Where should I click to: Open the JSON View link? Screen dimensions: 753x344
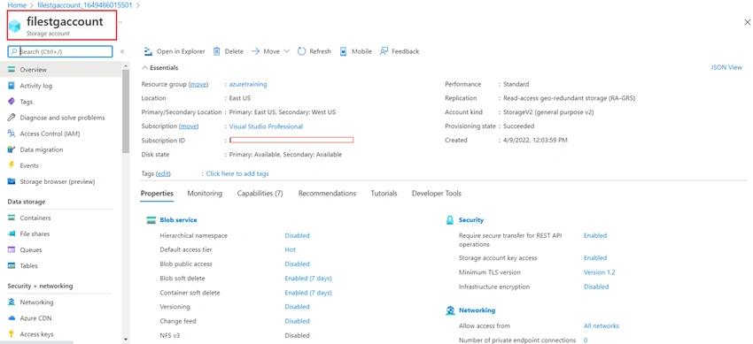pyautogui.click(x=726, y=67)
